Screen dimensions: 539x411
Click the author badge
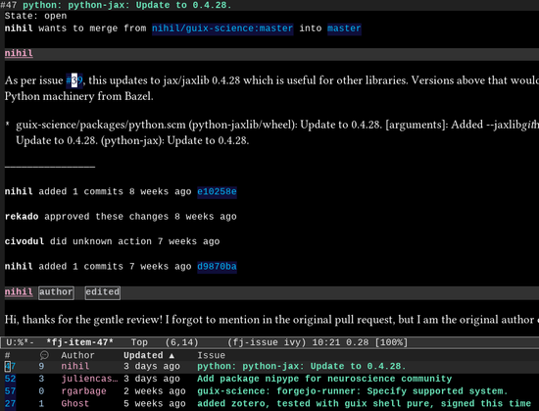56,292
